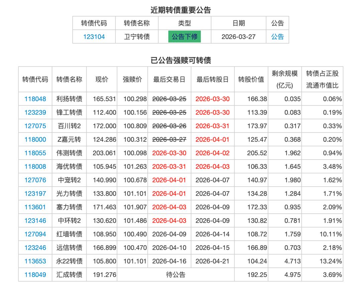Open the 公告 link for 卫宁转债
The image size is (361, 291).
click(277, 37)
